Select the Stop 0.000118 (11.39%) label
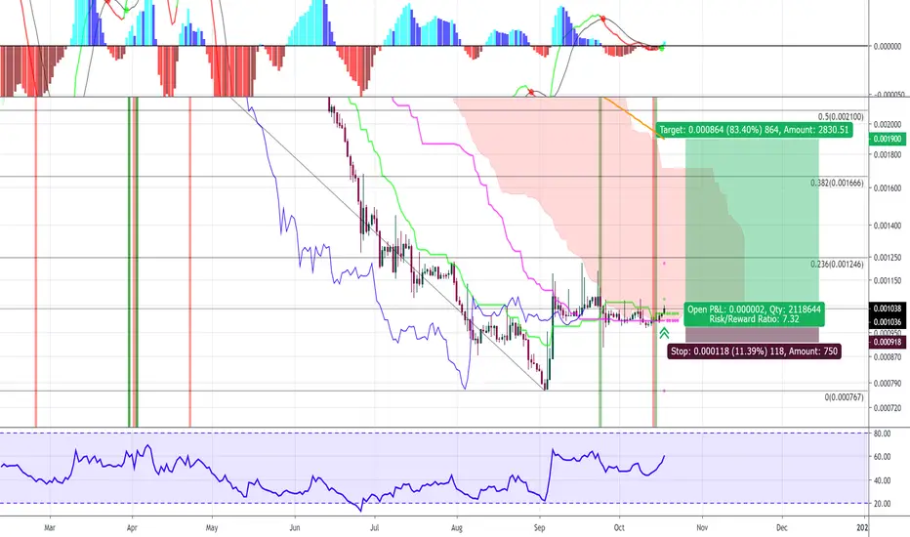910x537 pixels. [754, 351]
